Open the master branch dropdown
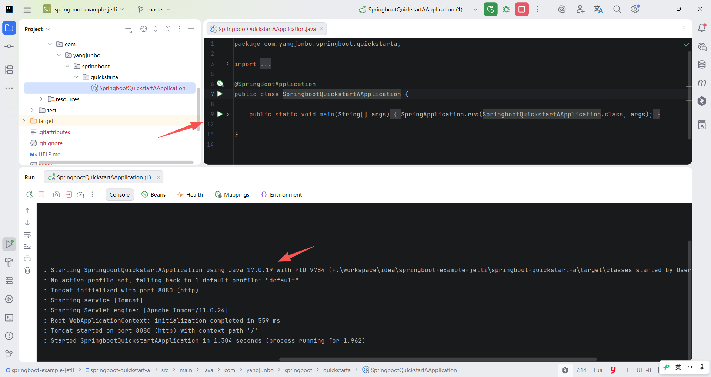The width and height of the screenshot is (711, 377). [x=154, y=9]
